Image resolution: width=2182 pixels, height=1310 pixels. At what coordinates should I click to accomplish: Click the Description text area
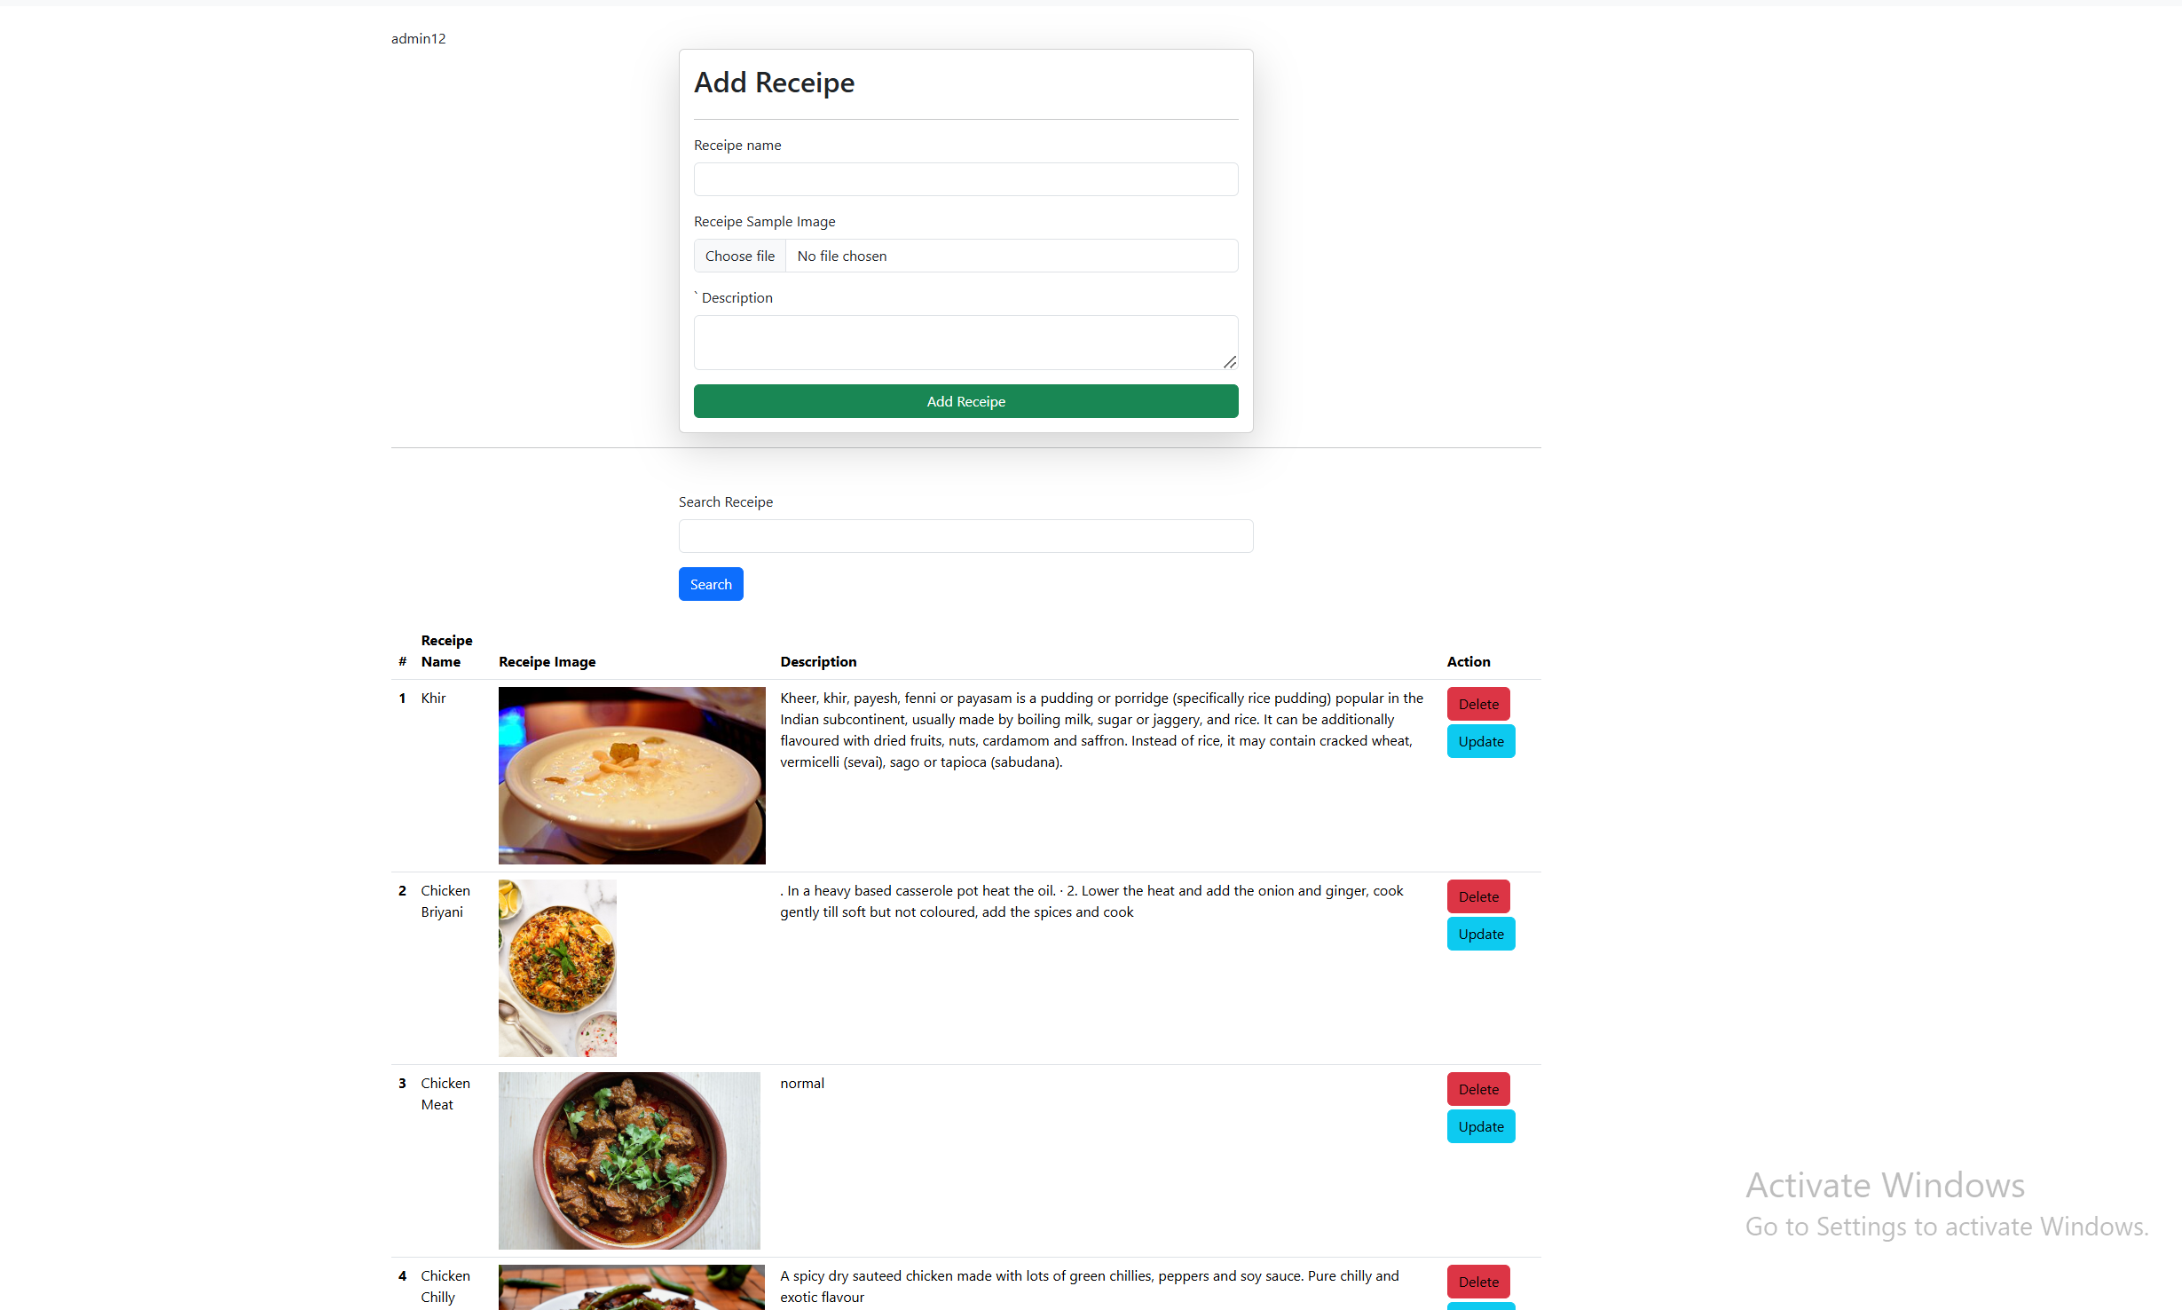958,342
